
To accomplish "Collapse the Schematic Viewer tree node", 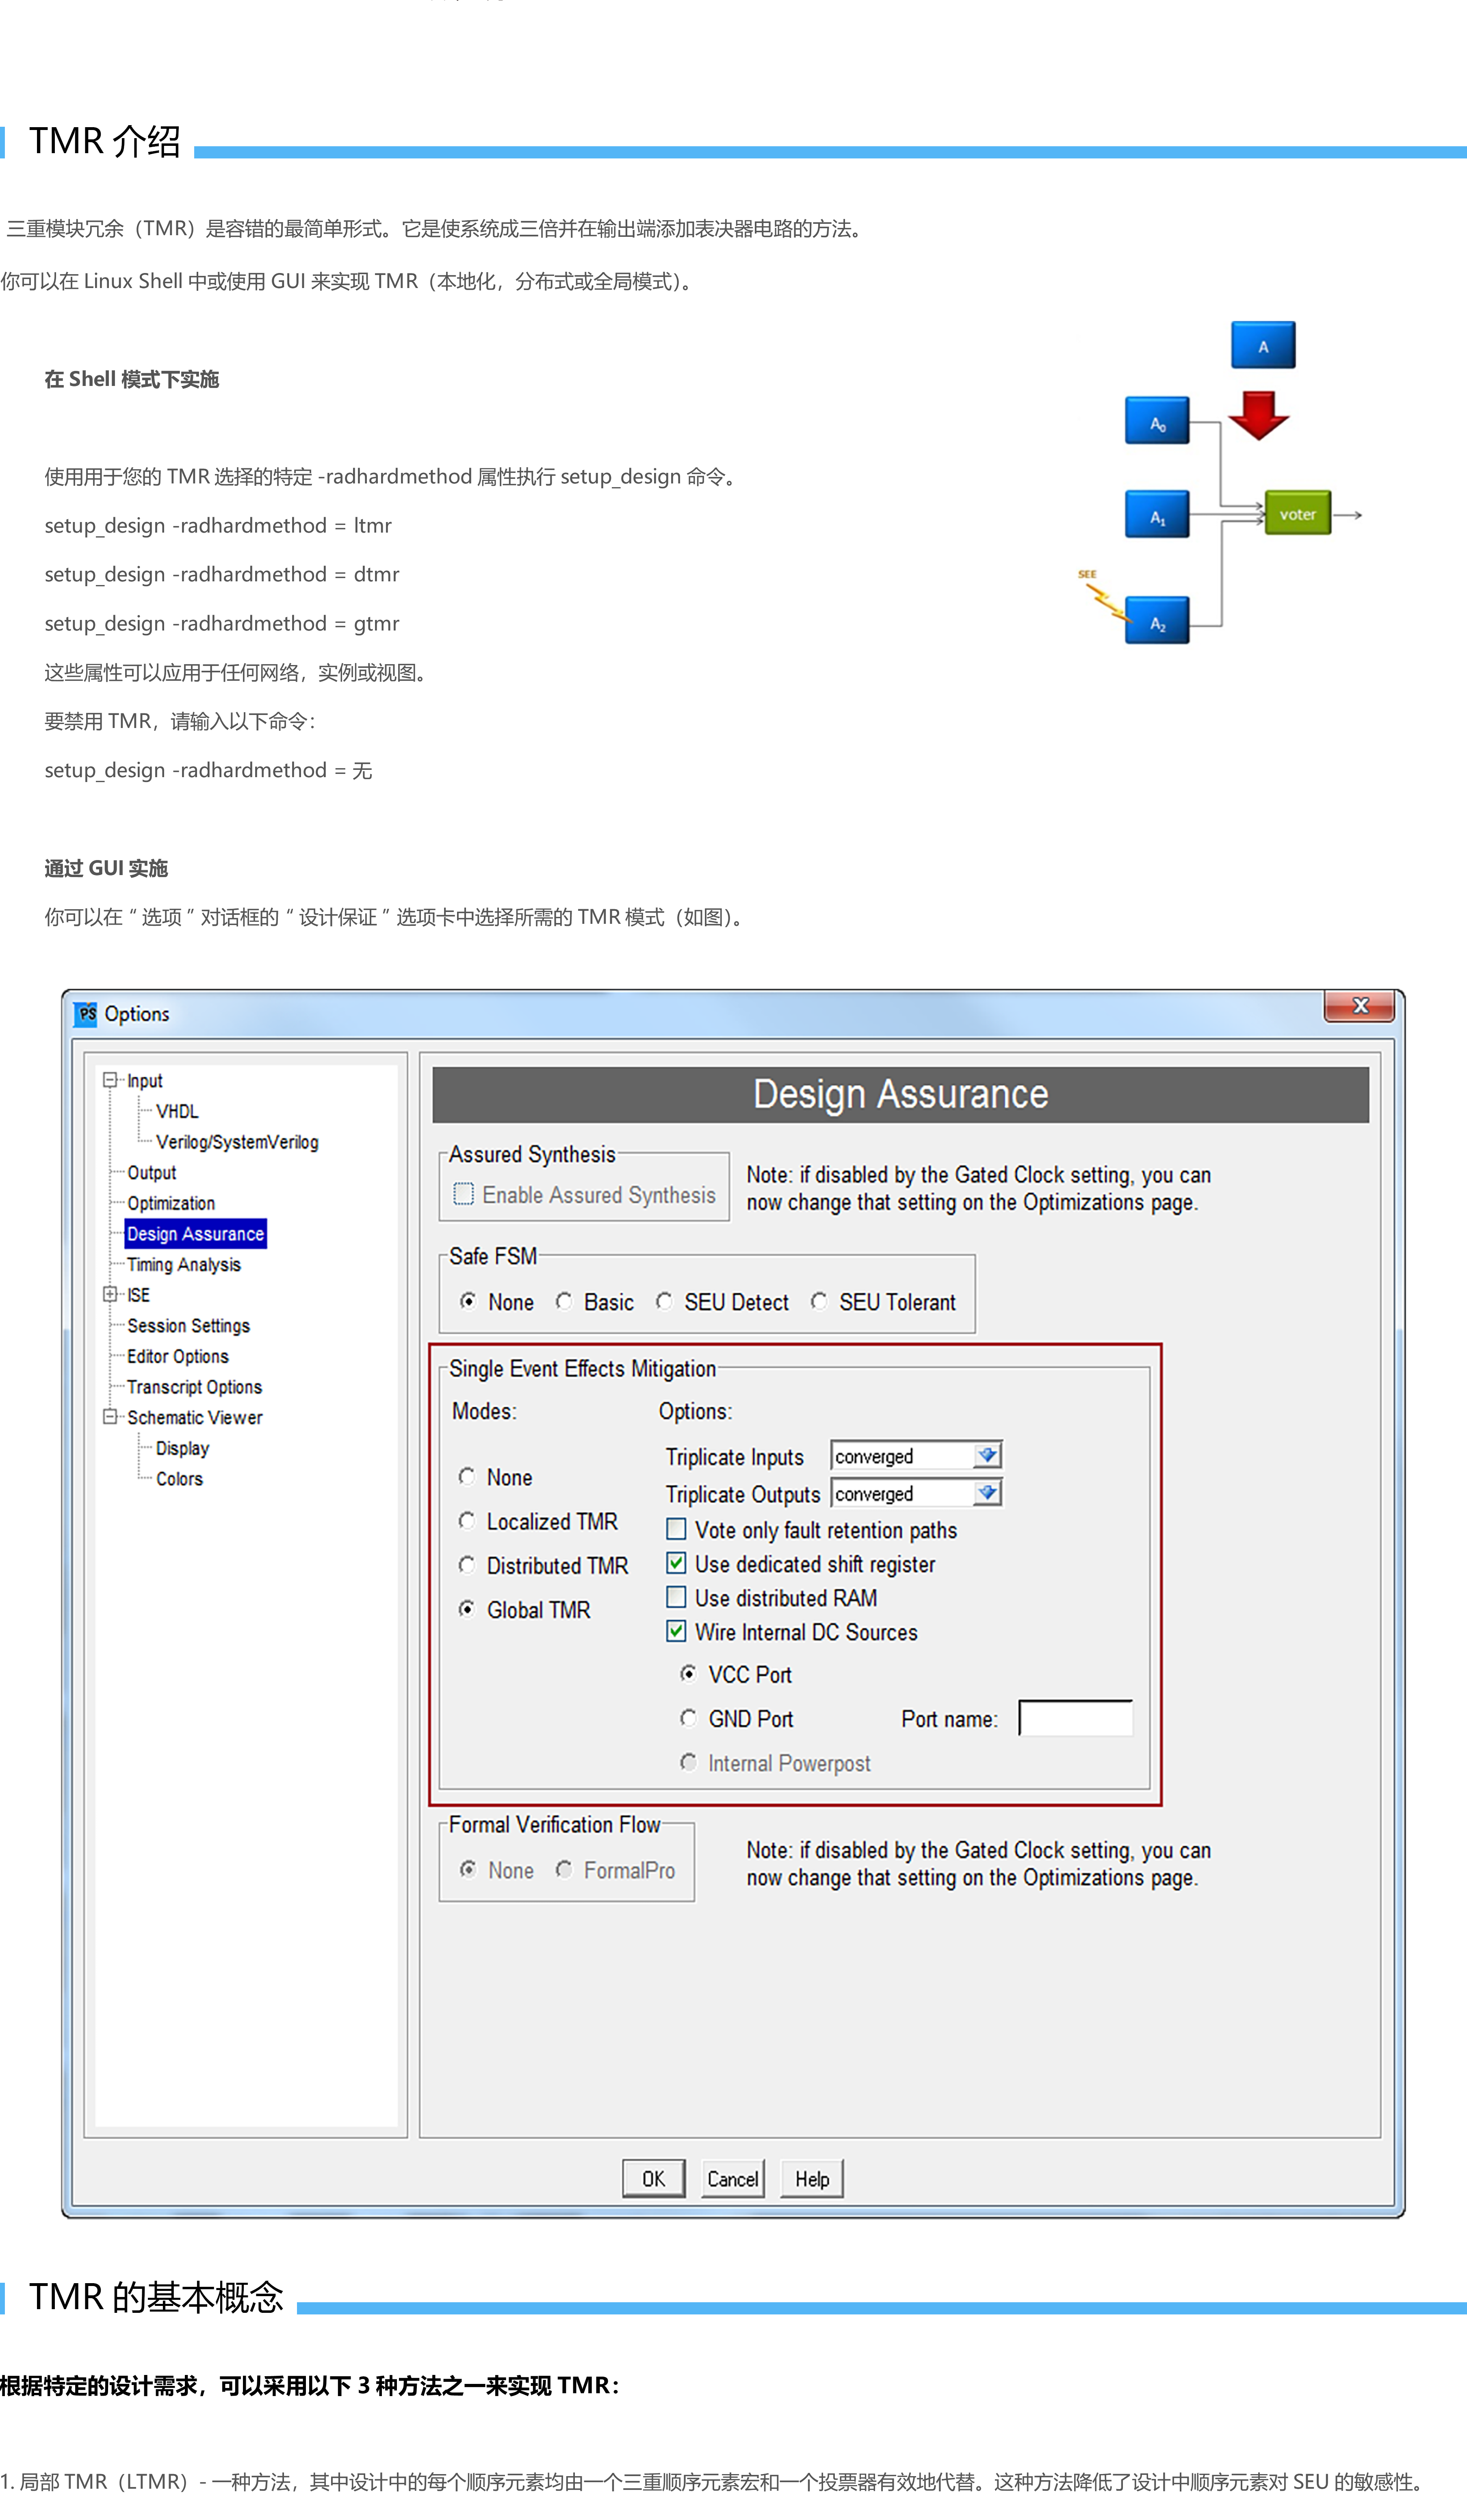I will 110,1417.
